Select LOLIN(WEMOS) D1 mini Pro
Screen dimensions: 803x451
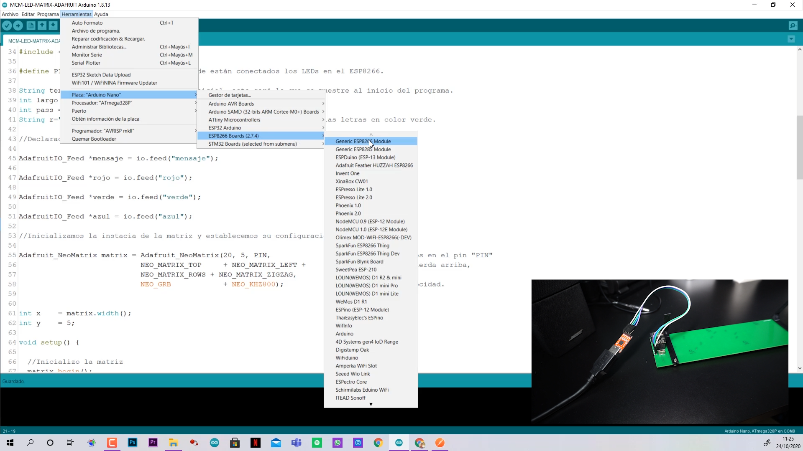pos(371,286)
